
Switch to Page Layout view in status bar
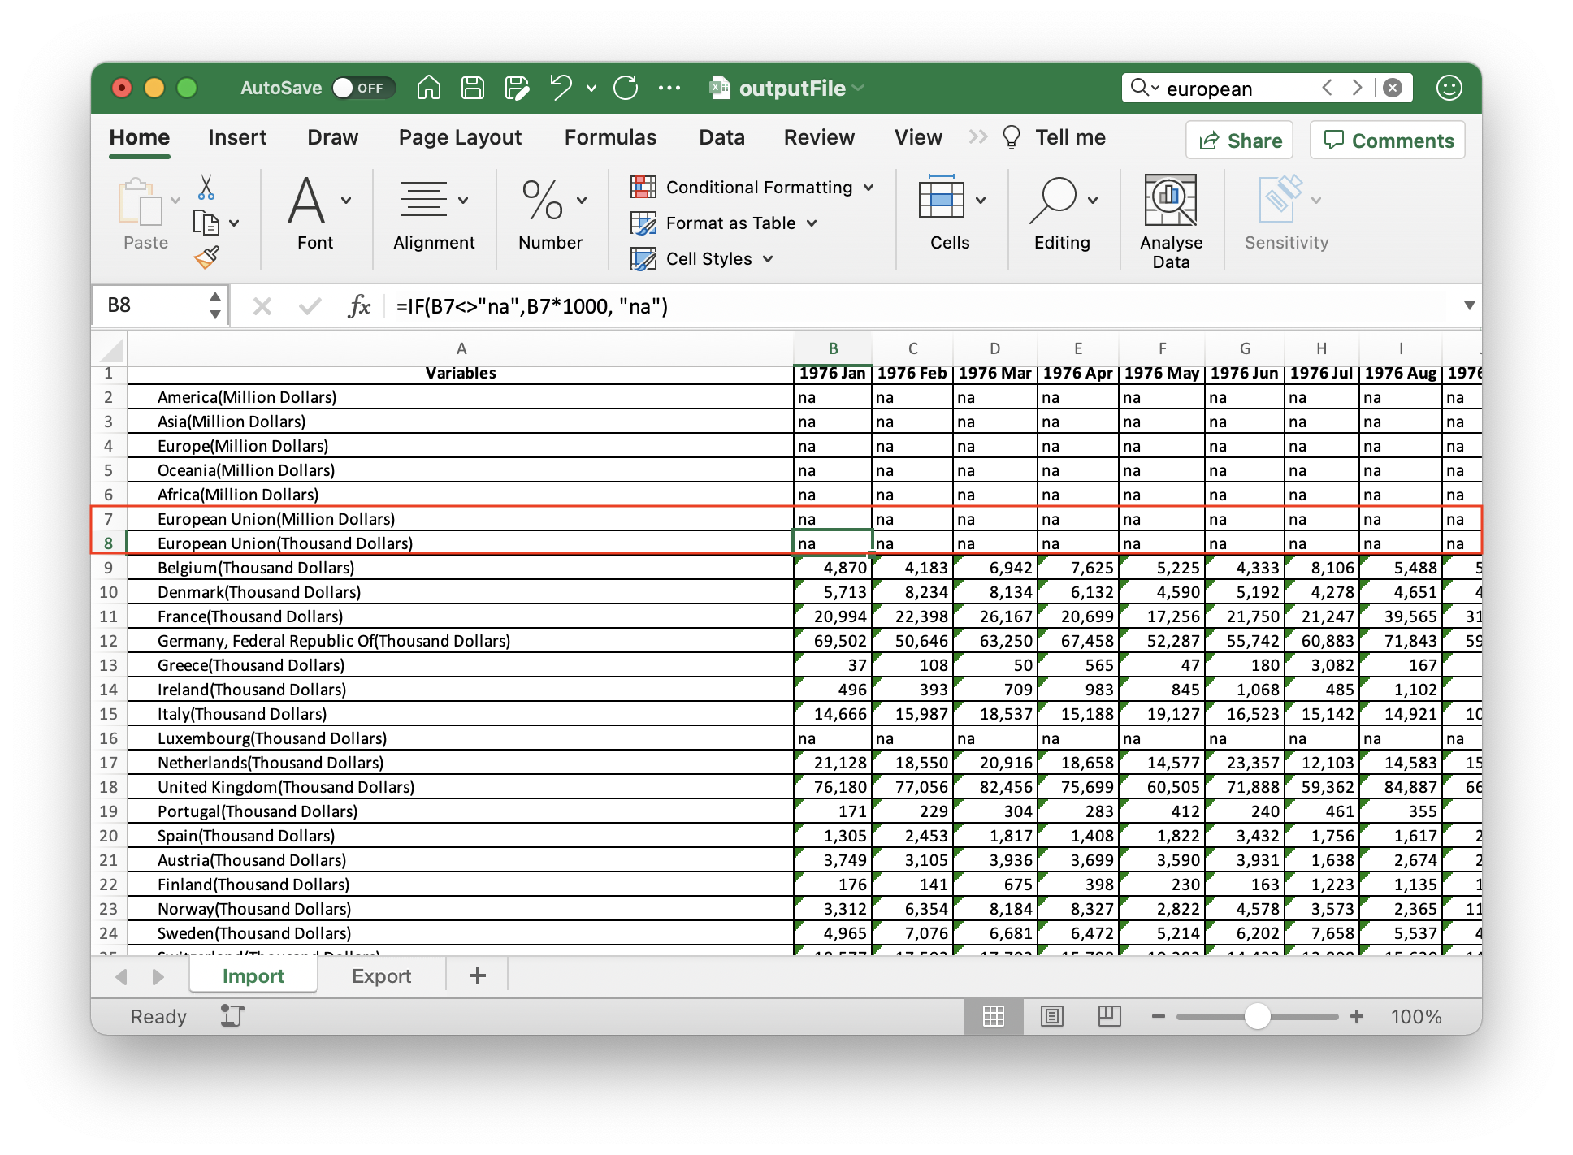click(1052, 1016)
